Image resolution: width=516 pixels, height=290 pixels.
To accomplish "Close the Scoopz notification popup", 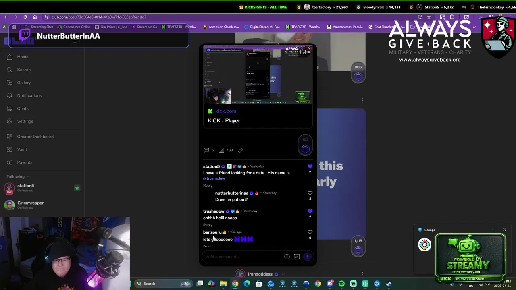I will click(504, 230).
